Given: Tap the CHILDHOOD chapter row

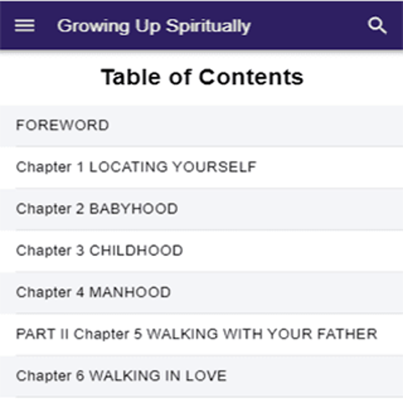Looking at the screenshot, I should click(x=201, y=251).
